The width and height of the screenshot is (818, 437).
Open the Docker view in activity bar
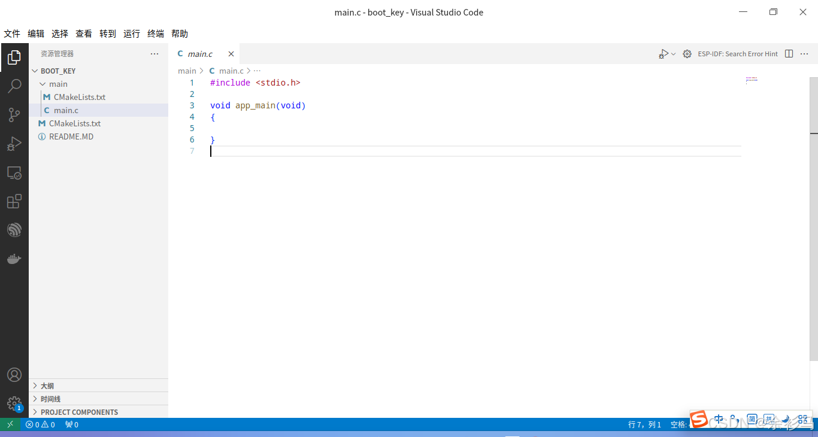point(14,259)
